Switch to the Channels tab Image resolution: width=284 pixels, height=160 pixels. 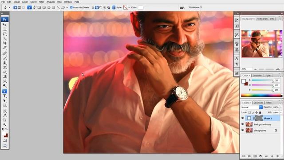click(x=258, y=103)
